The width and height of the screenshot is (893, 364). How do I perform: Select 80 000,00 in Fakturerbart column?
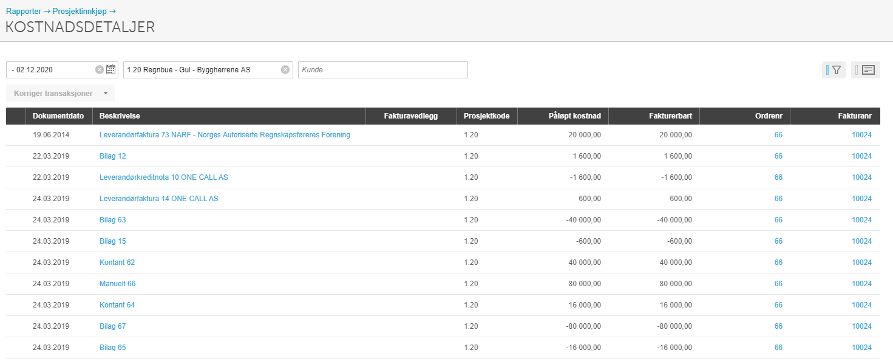pyautogui.click(x=676, y=284)
